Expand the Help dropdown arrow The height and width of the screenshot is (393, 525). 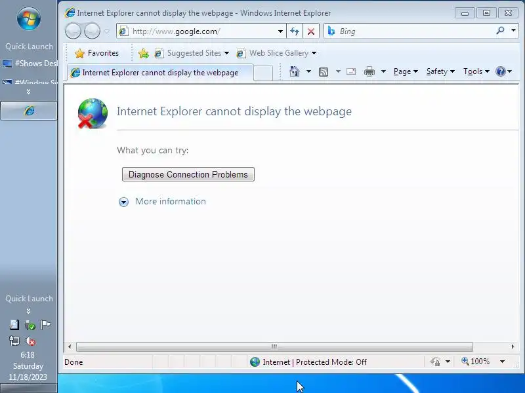click(510, 71)
